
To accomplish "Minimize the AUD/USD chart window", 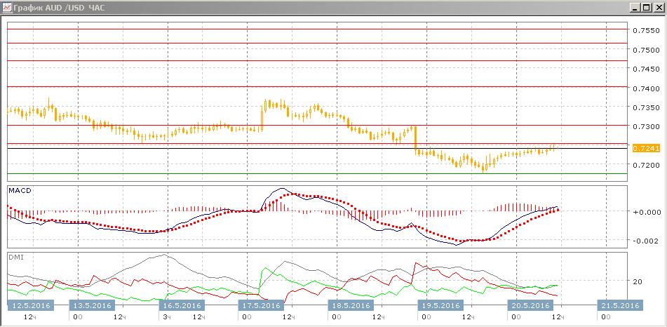I will tap(636, 8).
